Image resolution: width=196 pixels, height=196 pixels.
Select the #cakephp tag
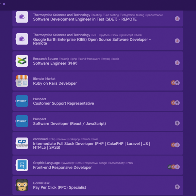point(73,139)
